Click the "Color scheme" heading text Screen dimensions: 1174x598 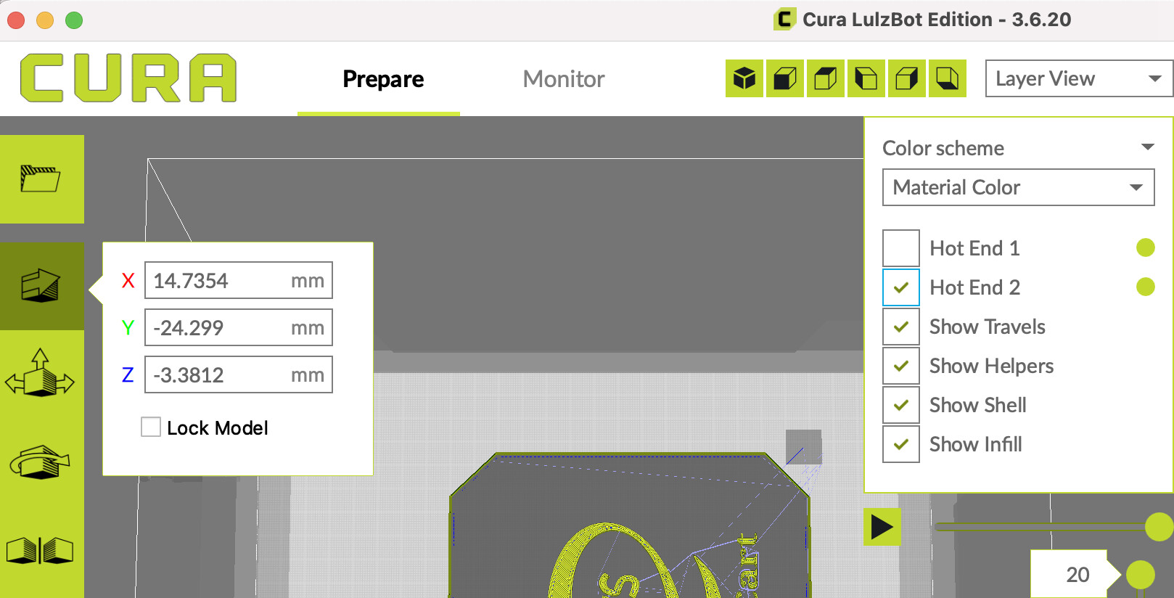click(x=943, y=148)
